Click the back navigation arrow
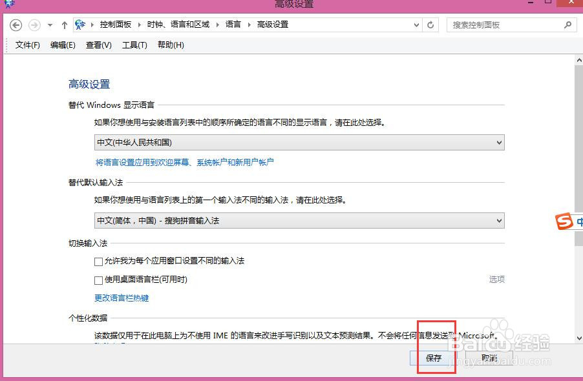The width and height of the screenshot is (583, 381). point(16,25)
